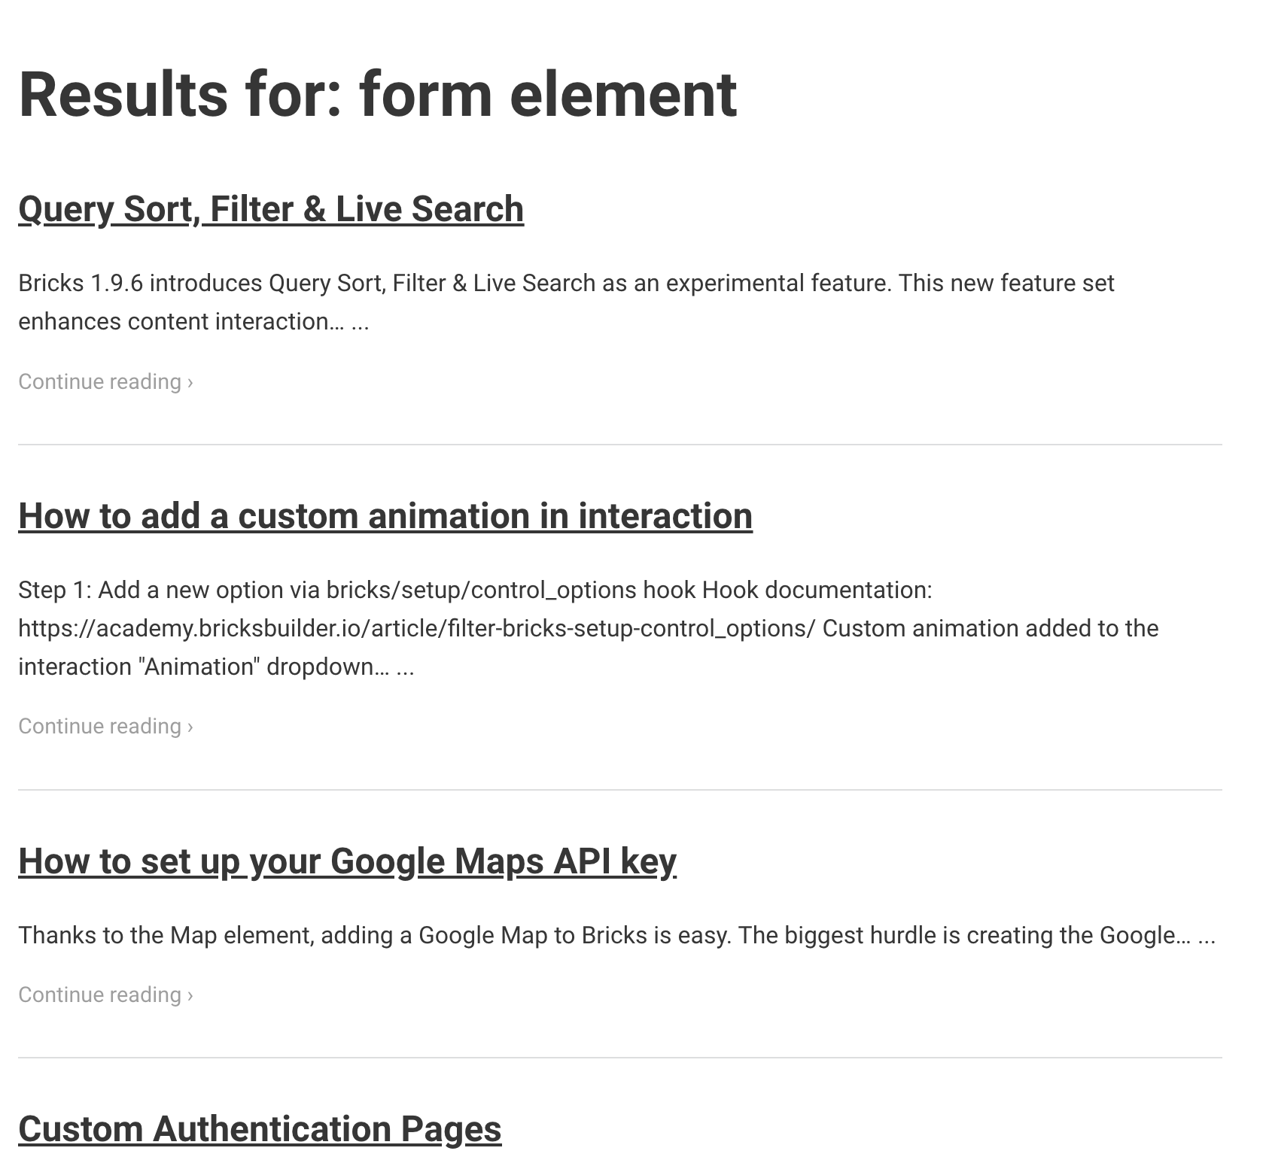This screenshot has height=1163, width=1266.
Task: Open the Custom Authentication Pages article
Action: click(260, 1130)
